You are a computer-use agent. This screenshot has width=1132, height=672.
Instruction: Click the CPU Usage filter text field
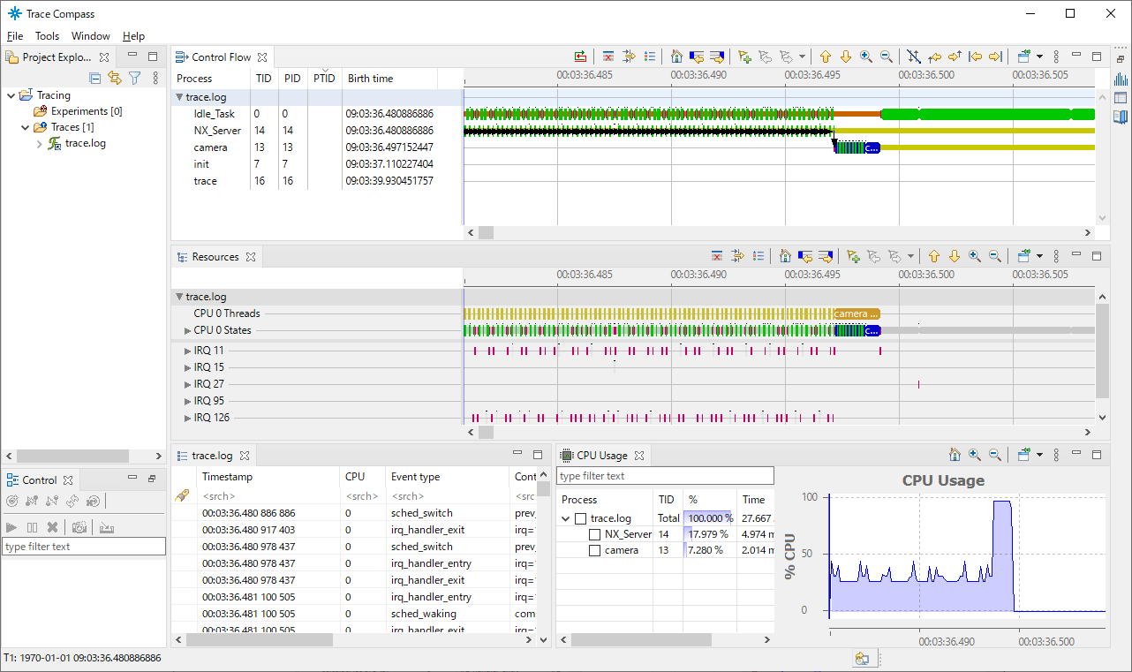pyautogui.click(x=664, y=476)
